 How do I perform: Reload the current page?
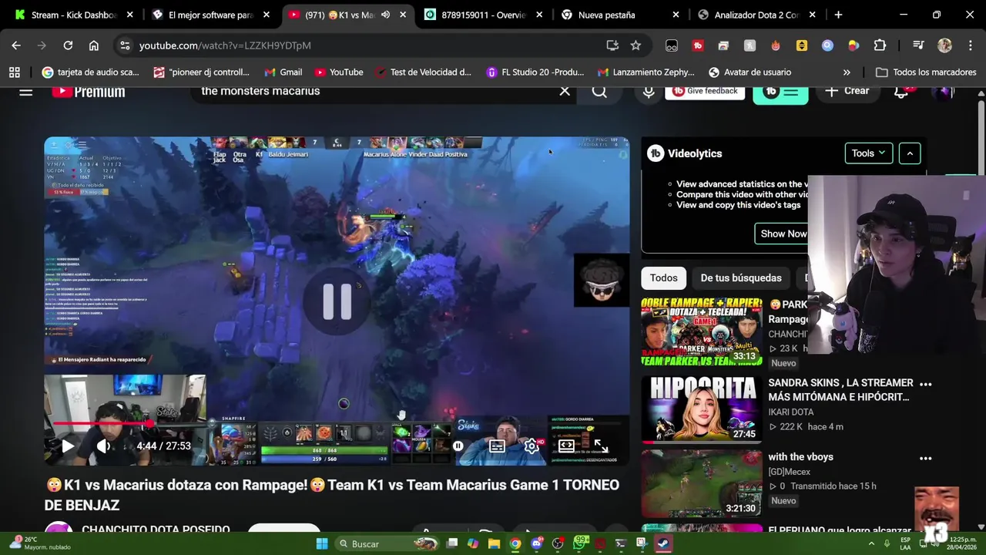68,45
